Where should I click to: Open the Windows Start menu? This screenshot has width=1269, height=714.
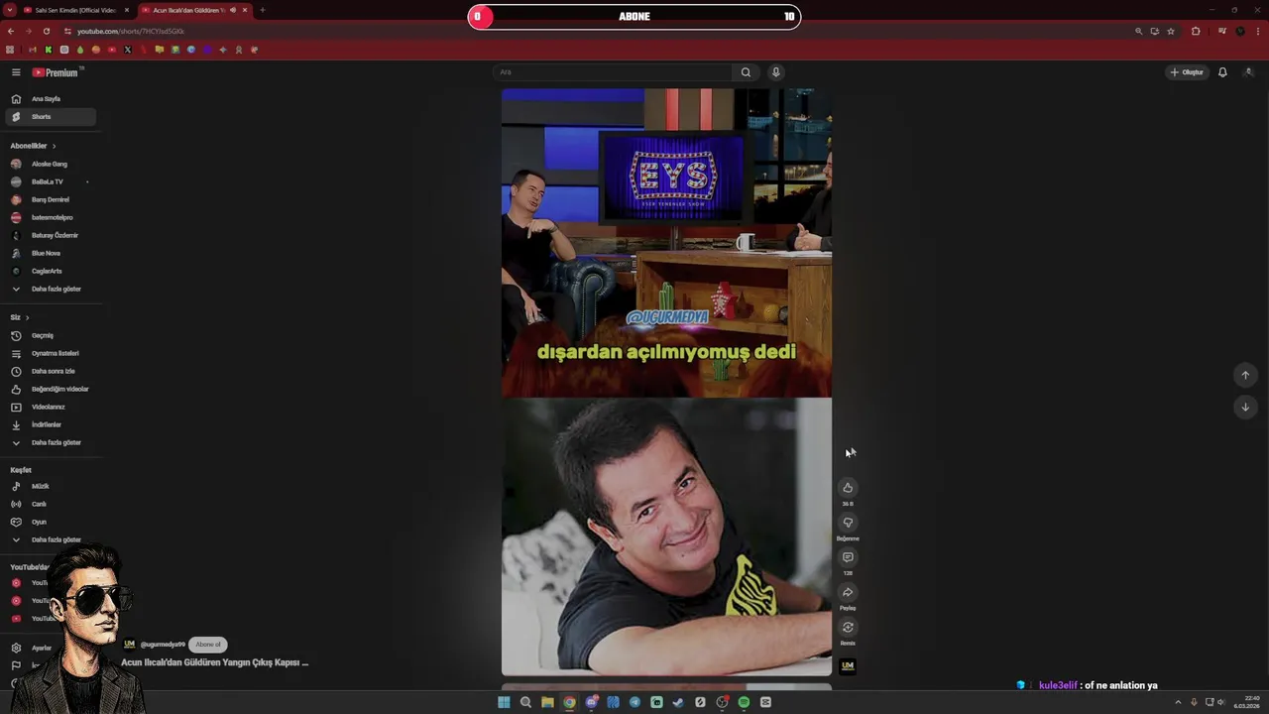coord(504,702)
